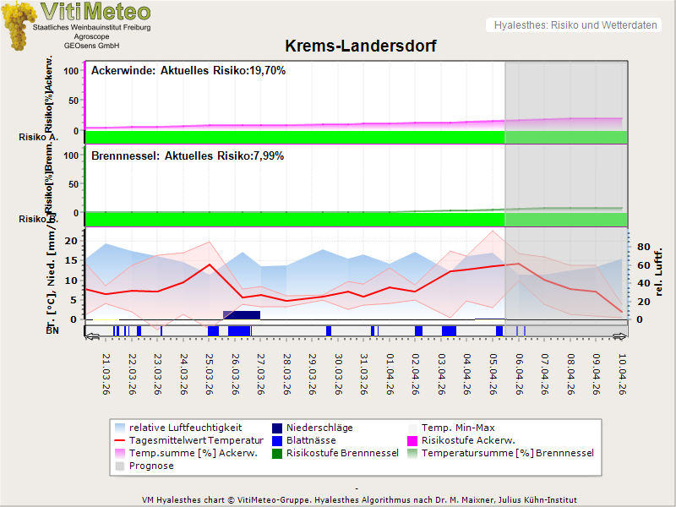
Task: Click the Blattnässe legend icon
Action: (277, 440)
